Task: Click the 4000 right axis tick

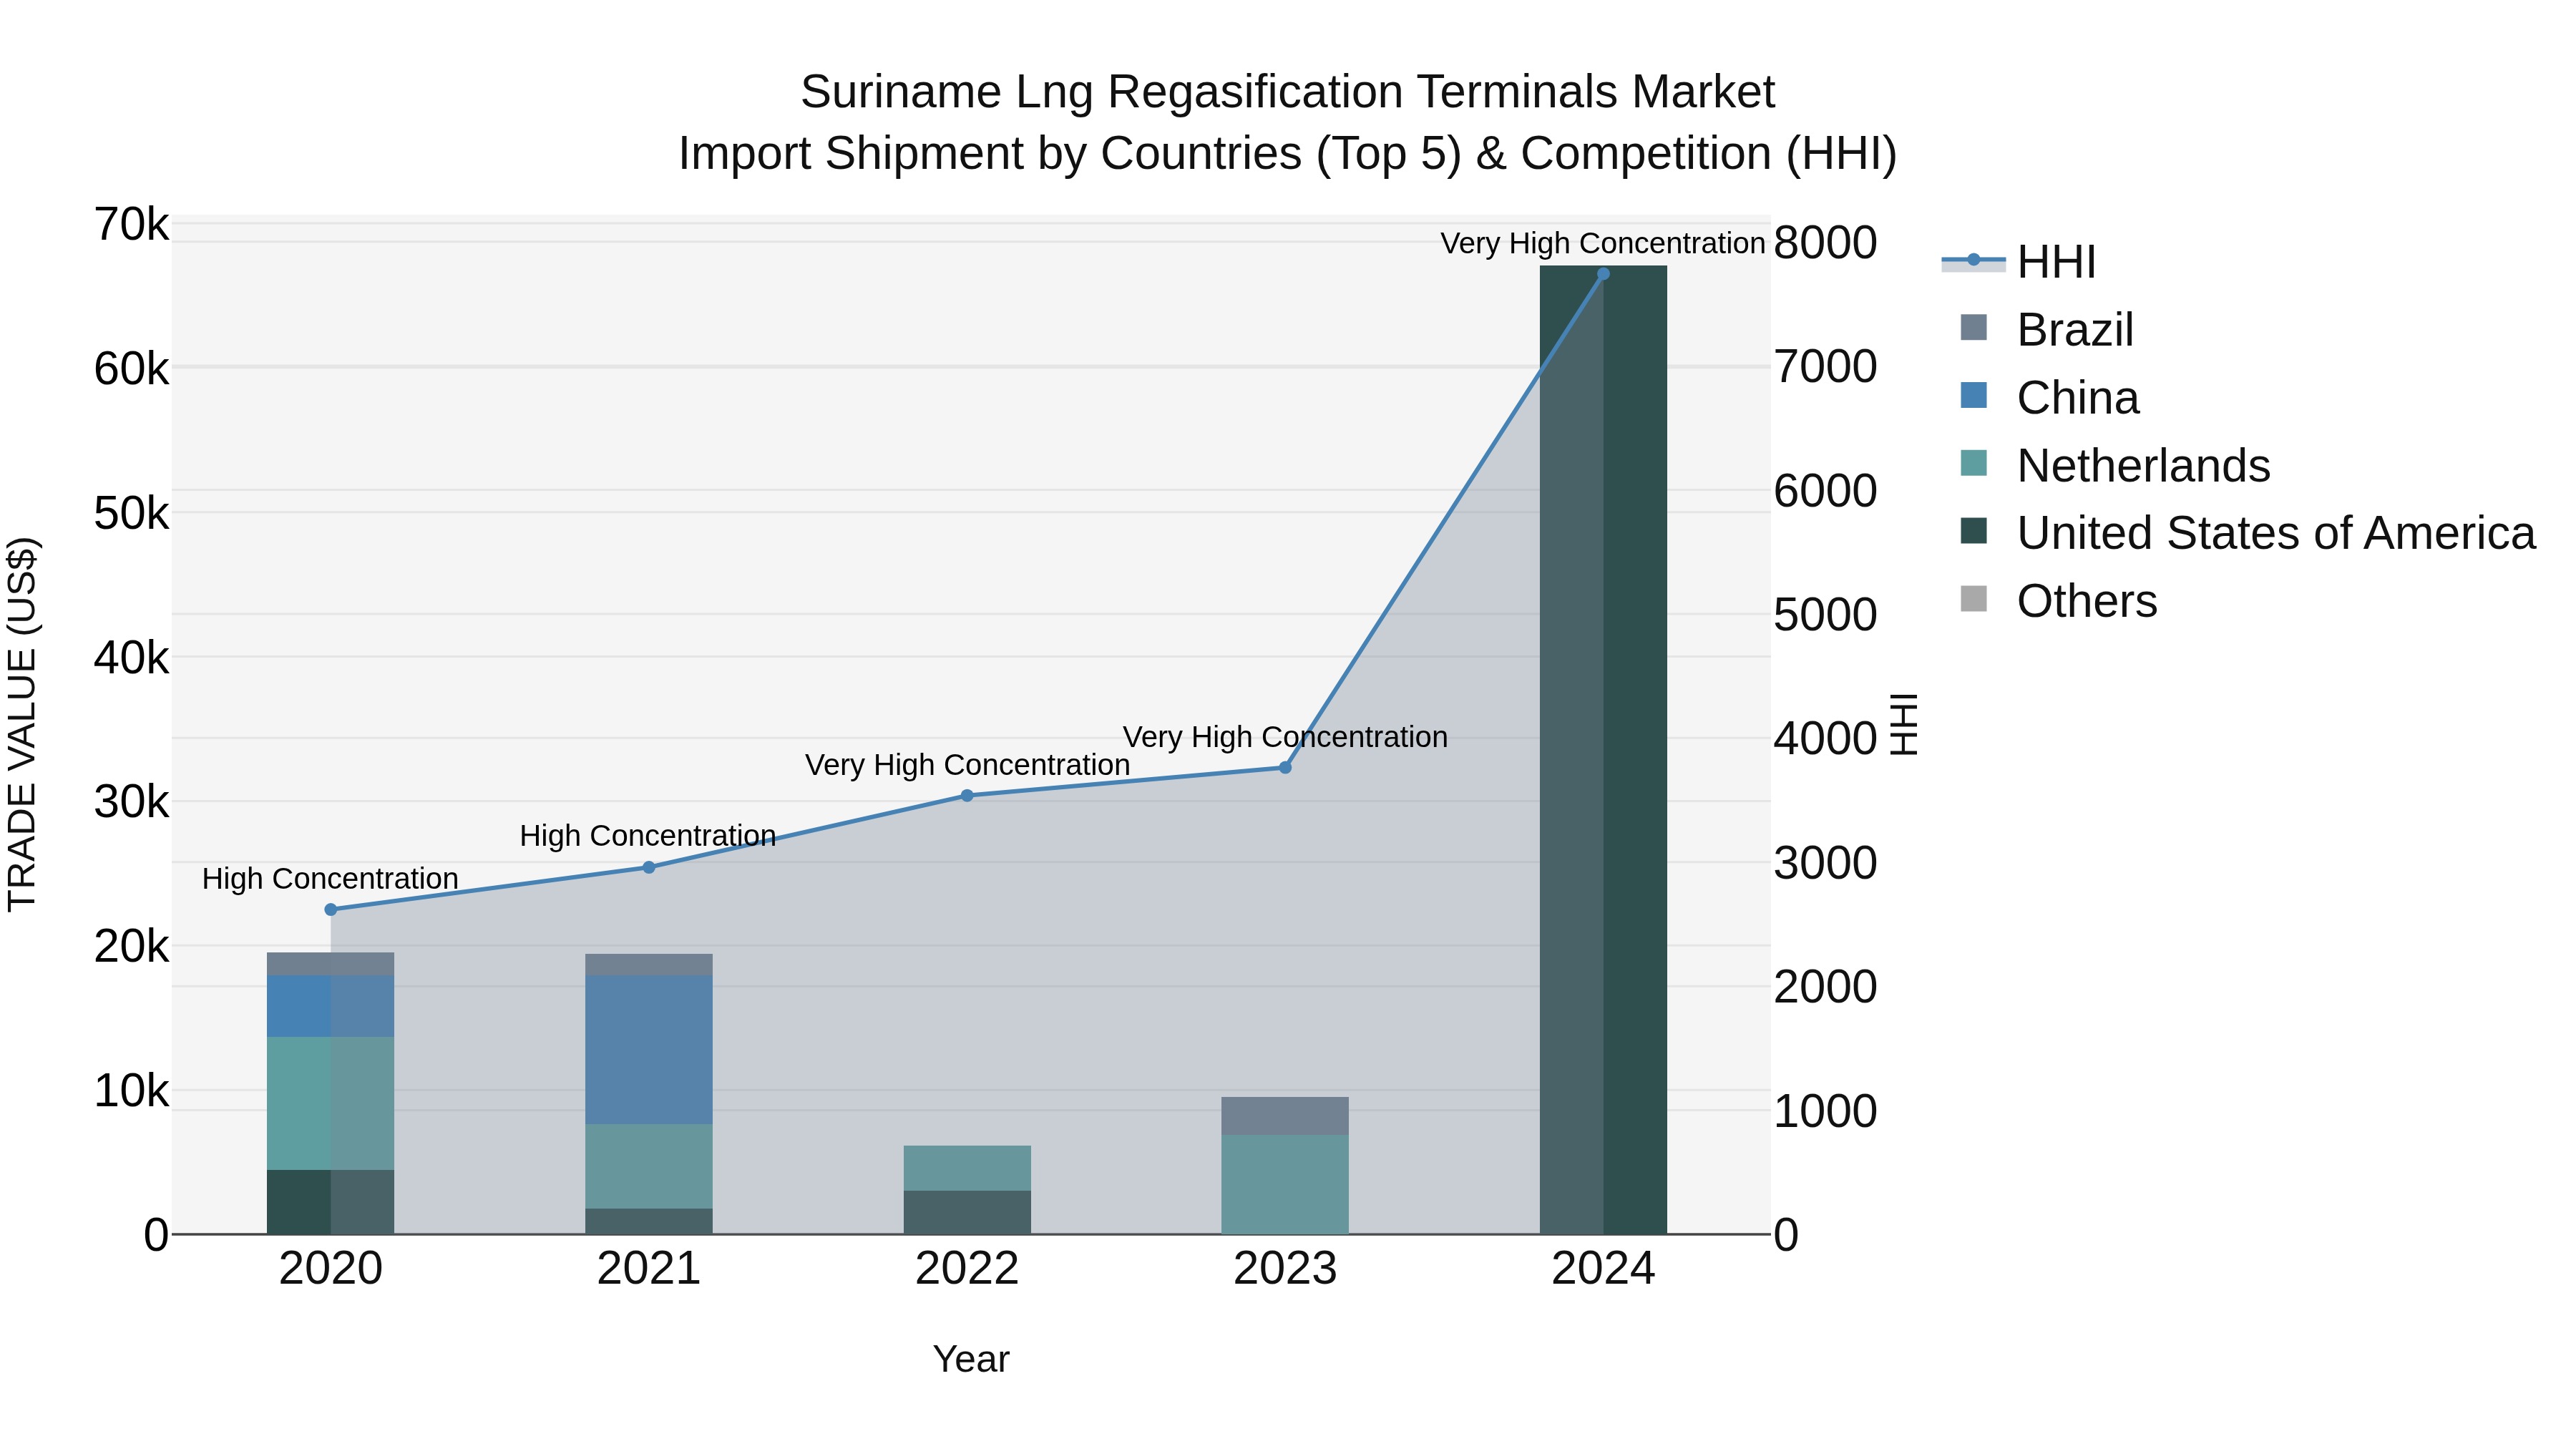Action: coord(1826,739)
